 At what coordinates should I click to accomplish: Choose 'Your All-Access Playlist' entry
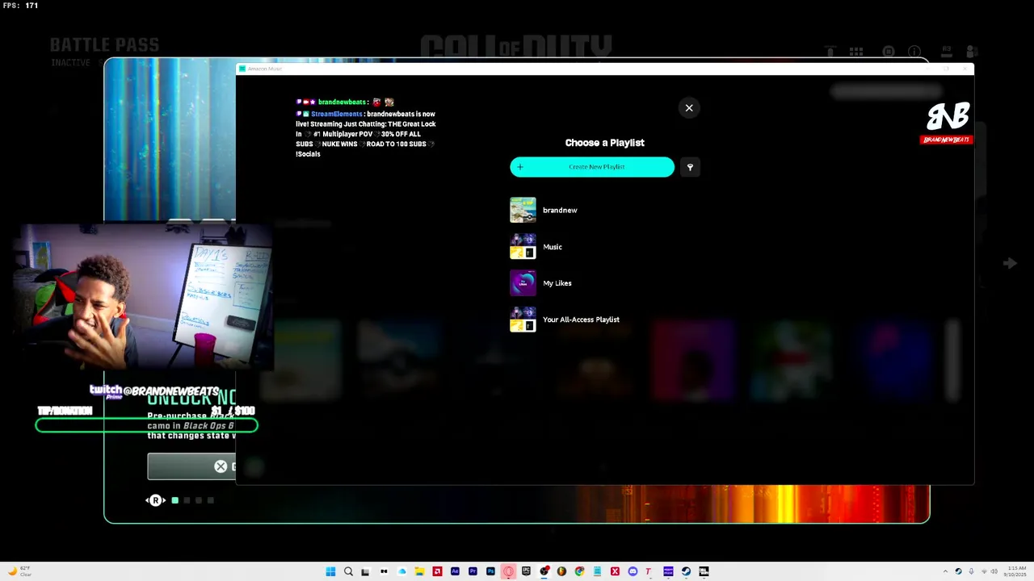(581, 320)
